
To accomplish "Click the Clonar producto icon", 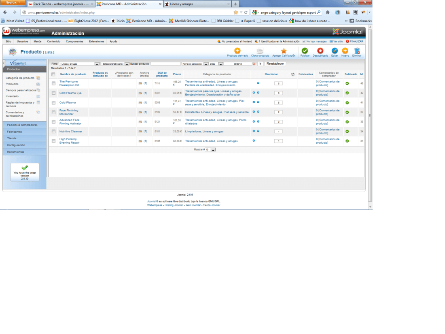I will (x=260, y=51).
